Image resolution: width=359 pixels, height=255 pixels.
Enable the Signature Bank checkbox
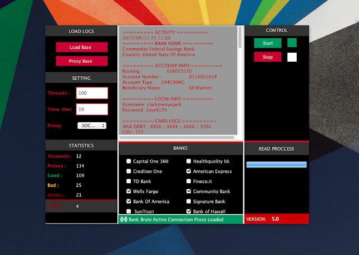pyautogui.click(x=188, y=201)
